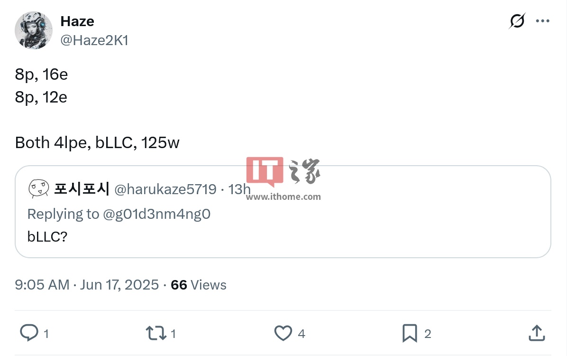
Task: Open the quoted tweet text bLLC?
Action: tap(47, 237)
